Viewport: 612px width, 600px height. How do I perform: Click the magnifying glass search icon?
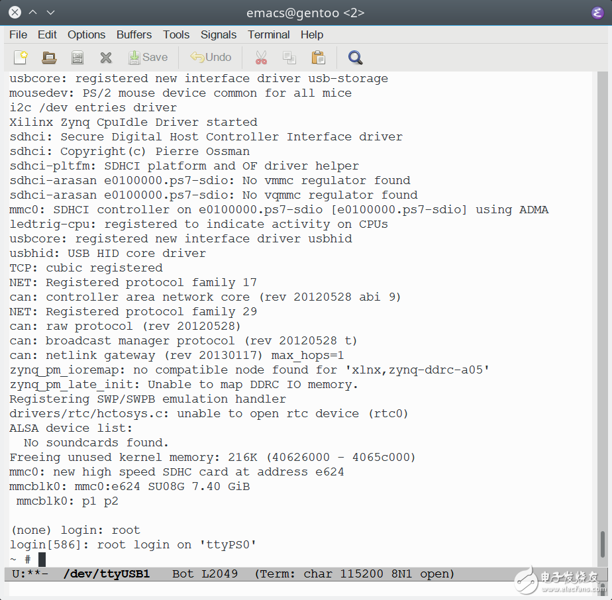(355, 58)
